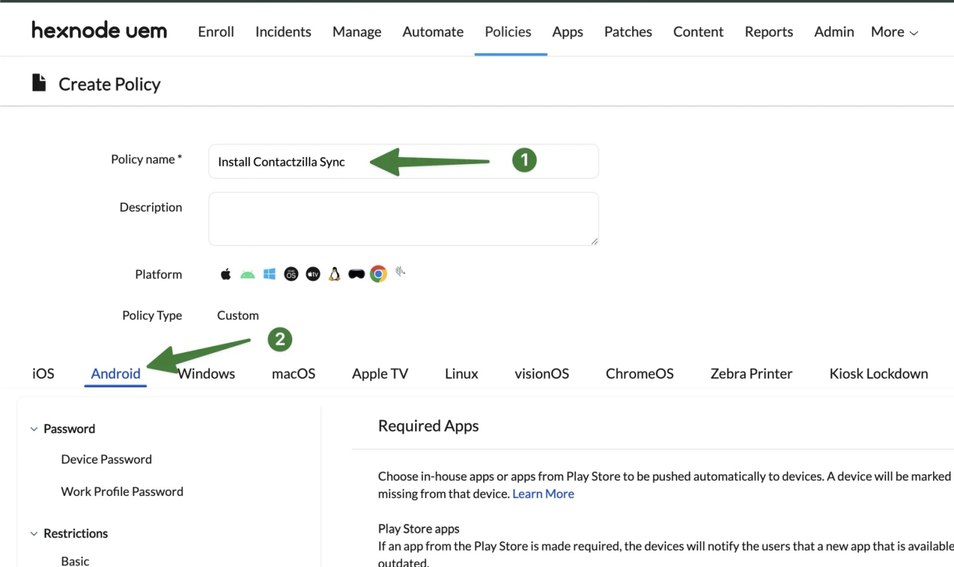The width and height of the screenshot is (954, 567).
Task: Click the Windows platform icon
Action: (x=270, y=274)
